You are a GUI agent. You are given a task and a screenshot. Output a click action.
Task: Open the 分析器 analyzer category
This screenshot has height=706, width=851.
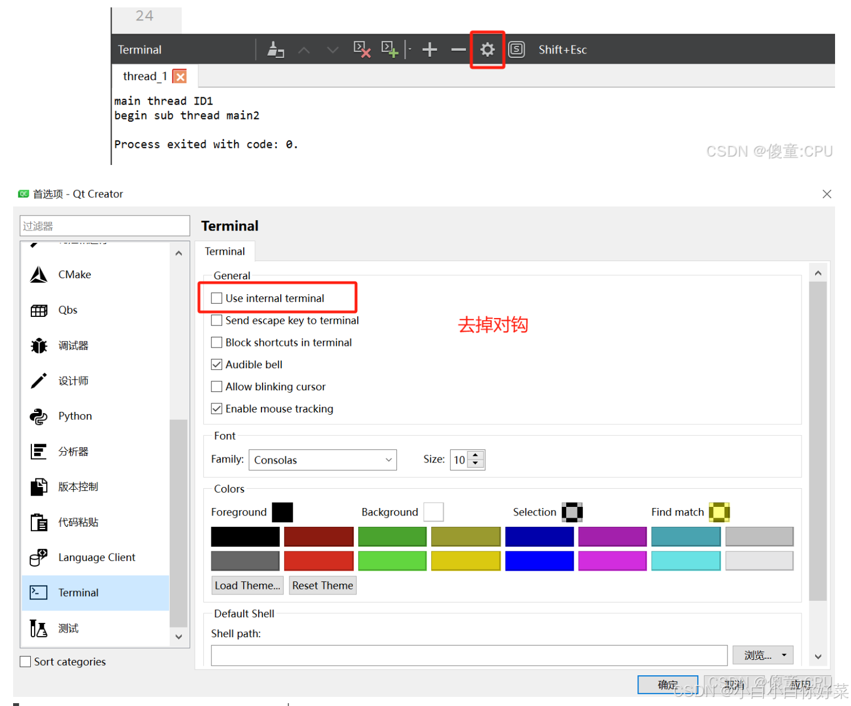click(95, 451)
